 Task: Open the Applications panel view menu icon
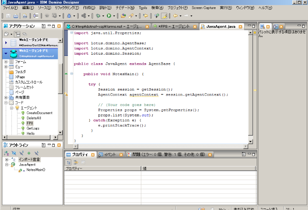(x=44, y=26)
